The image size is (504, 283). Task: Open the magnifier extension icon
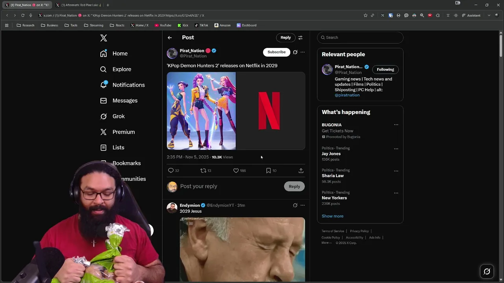(x=422, y=15)
